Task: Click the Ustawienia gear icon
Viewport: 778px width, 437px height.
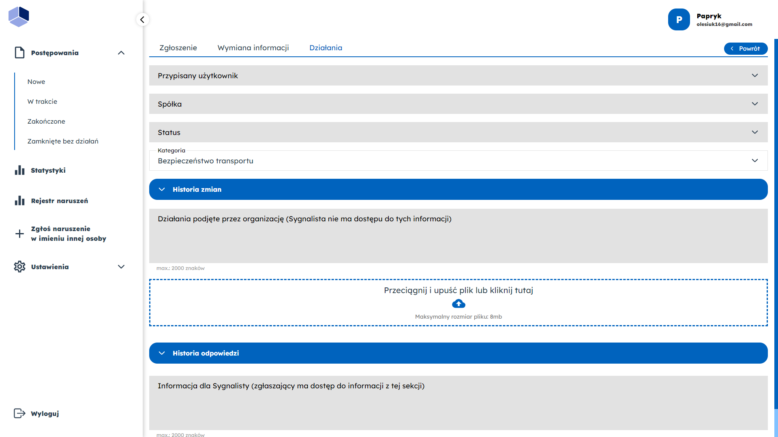Action: pos(19,267)
